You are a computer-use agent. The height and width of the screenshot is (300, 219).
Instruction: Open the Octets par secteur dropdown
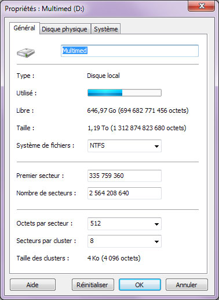point(125,224)
